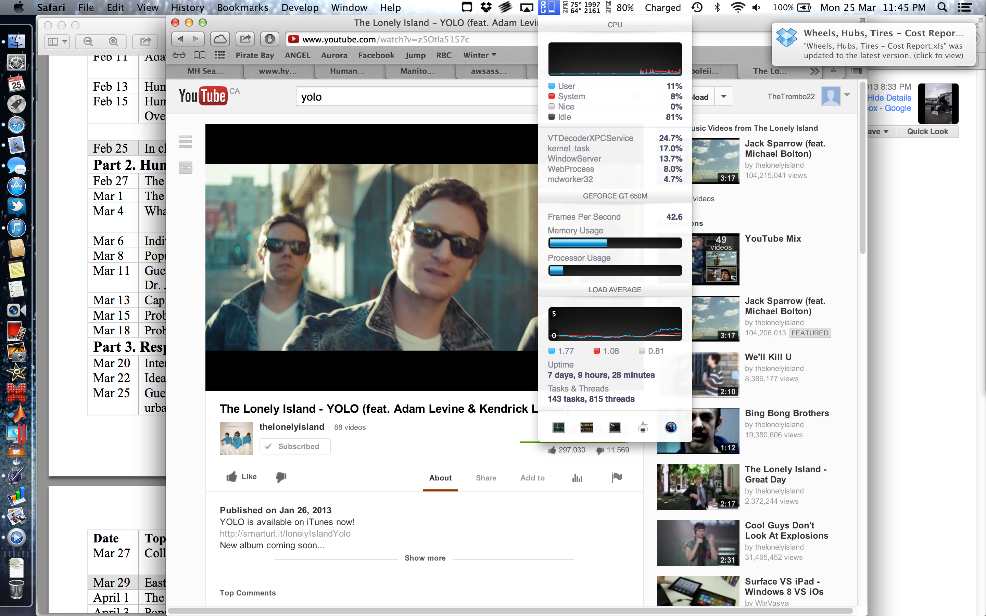Viewport: 986px width, 616px height.
Task: Click the Dropbox Cost Report notification
Action: 873,44
